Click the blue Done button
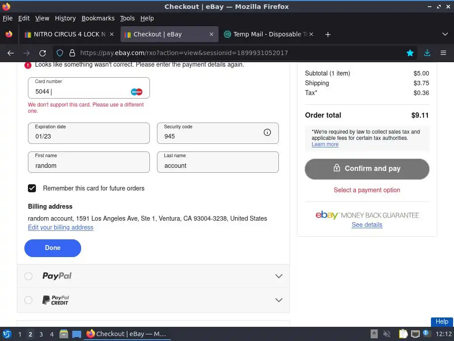 click(53, 248)
